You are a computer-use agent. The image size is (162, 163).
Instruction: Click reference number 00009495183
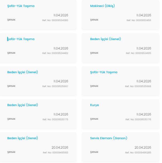55,153
